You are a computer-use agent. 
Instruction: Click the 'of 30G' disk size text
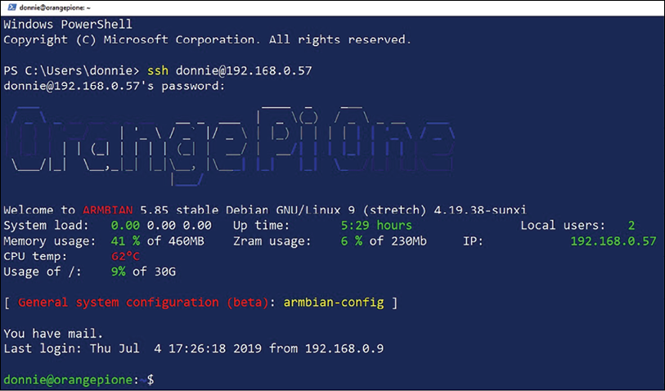point(154,272)
